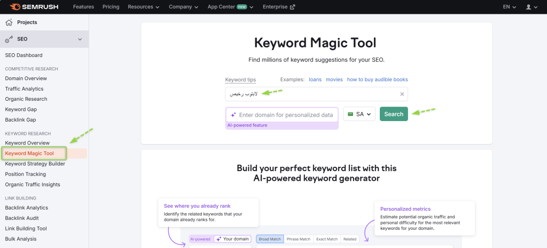Click the Semrush logo icon
Screen dimensions: 547x248
tap(15, 7)
